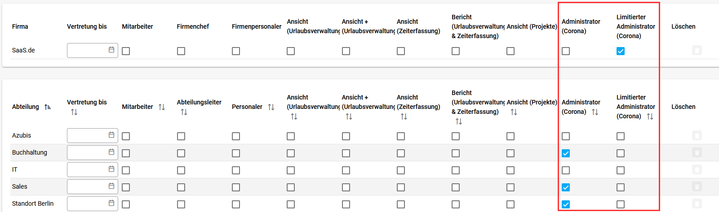Screen dimensions: 719x212
Task: Sort by Abteilung using its sort icon
Action: click(48, 107)
